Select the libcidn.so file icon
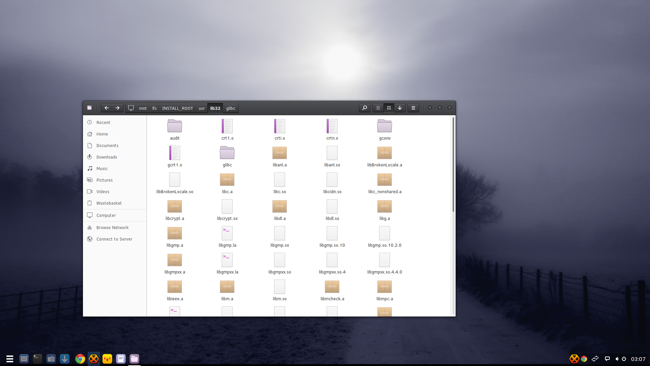The width and height of the screenshot is (650, 366). (x=332, y=180)
